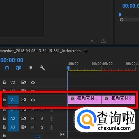Select the lockscreen sequence tab
The width and height of the screenshot is (139, 139).
tap(40, 51)
